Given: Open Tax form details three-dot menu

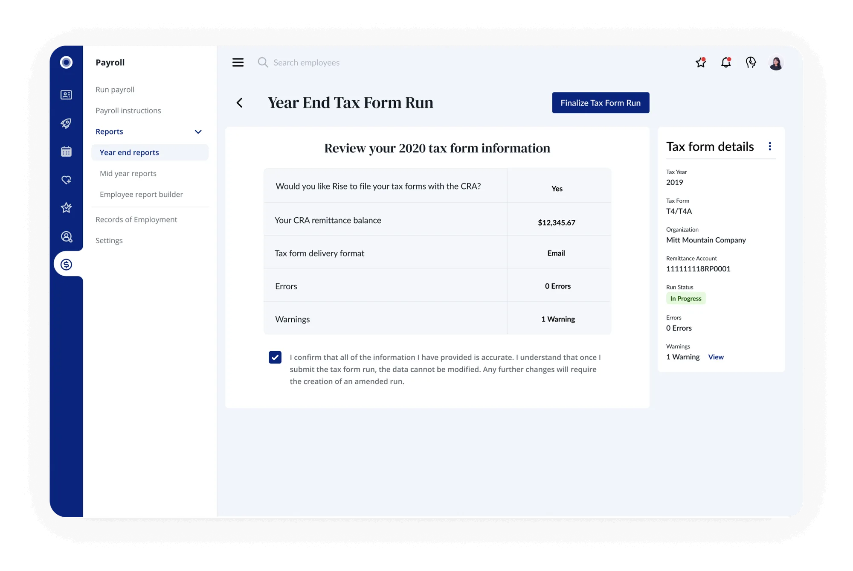Looking at the screenshot, I should (770, 146).
